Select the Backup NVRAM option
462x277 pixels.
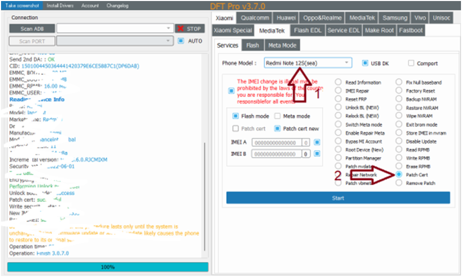399,99
